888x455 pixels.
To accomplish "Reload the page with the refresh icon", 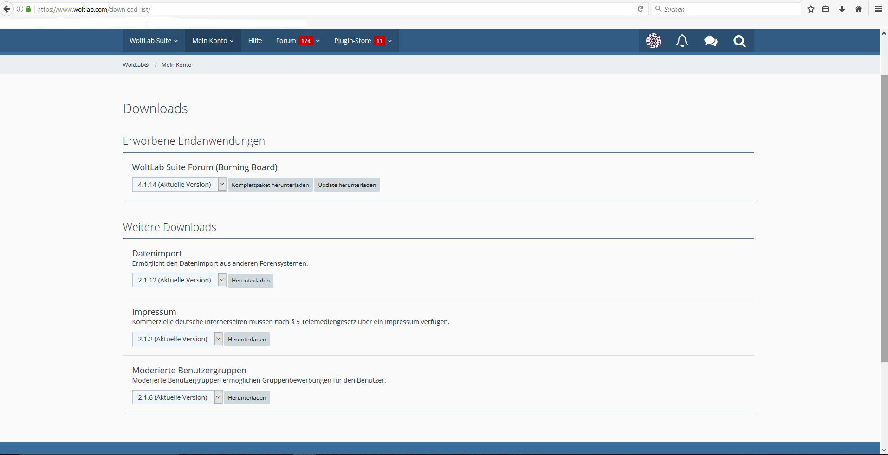I will coord(640,9).
